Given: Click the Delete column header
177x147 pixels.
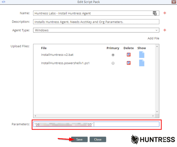Looking at the screenshot, I should pos(129,48).
